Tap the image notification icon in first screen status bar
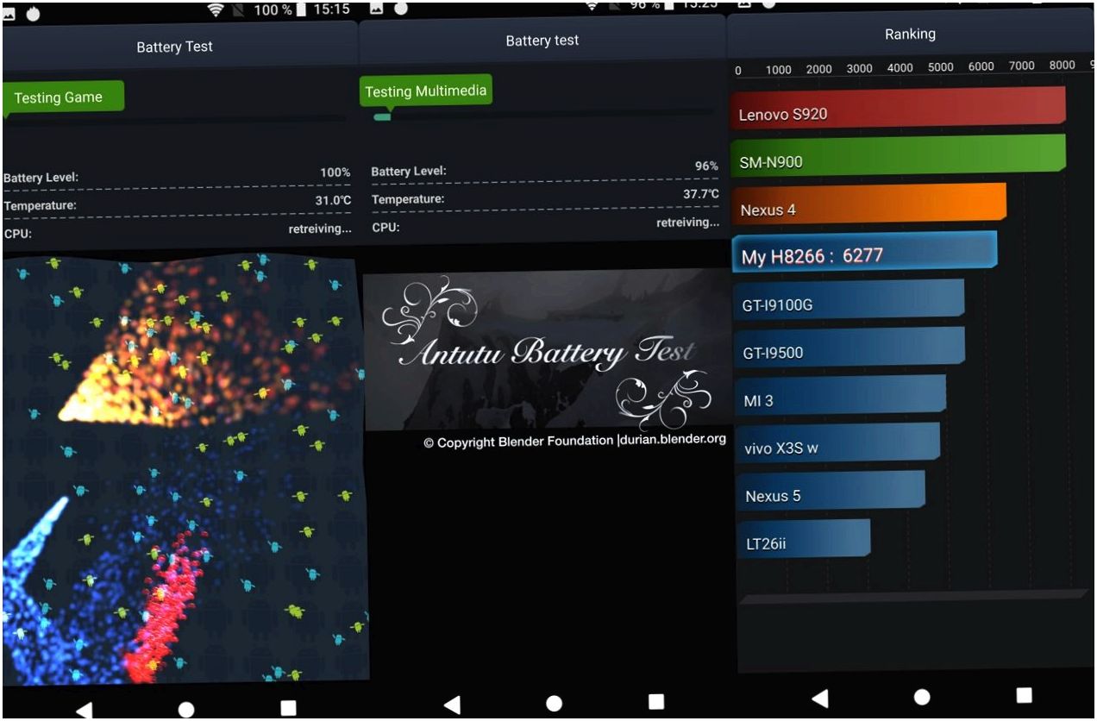 (10, 15)
